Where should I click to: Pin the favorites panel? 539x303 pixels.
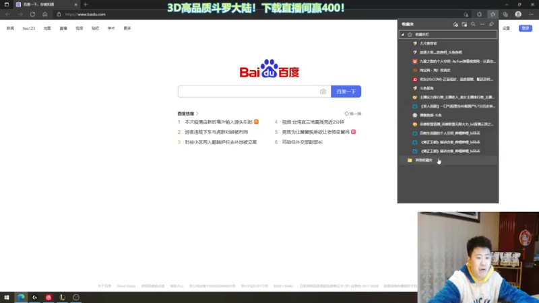pyautogui.click(x=491, y=24)
